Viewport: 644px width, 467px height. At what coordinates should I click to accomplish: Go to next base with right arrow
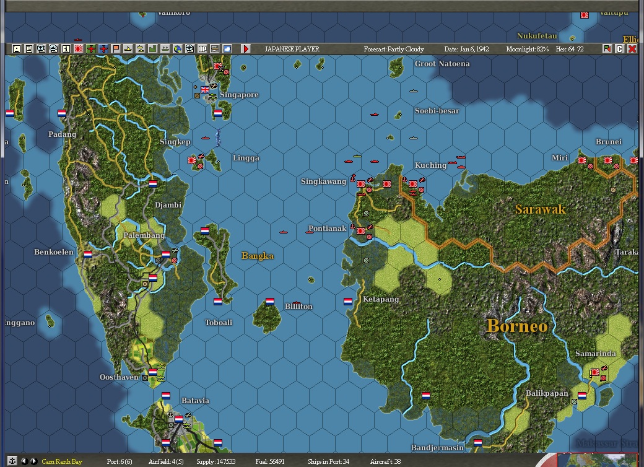34,461
